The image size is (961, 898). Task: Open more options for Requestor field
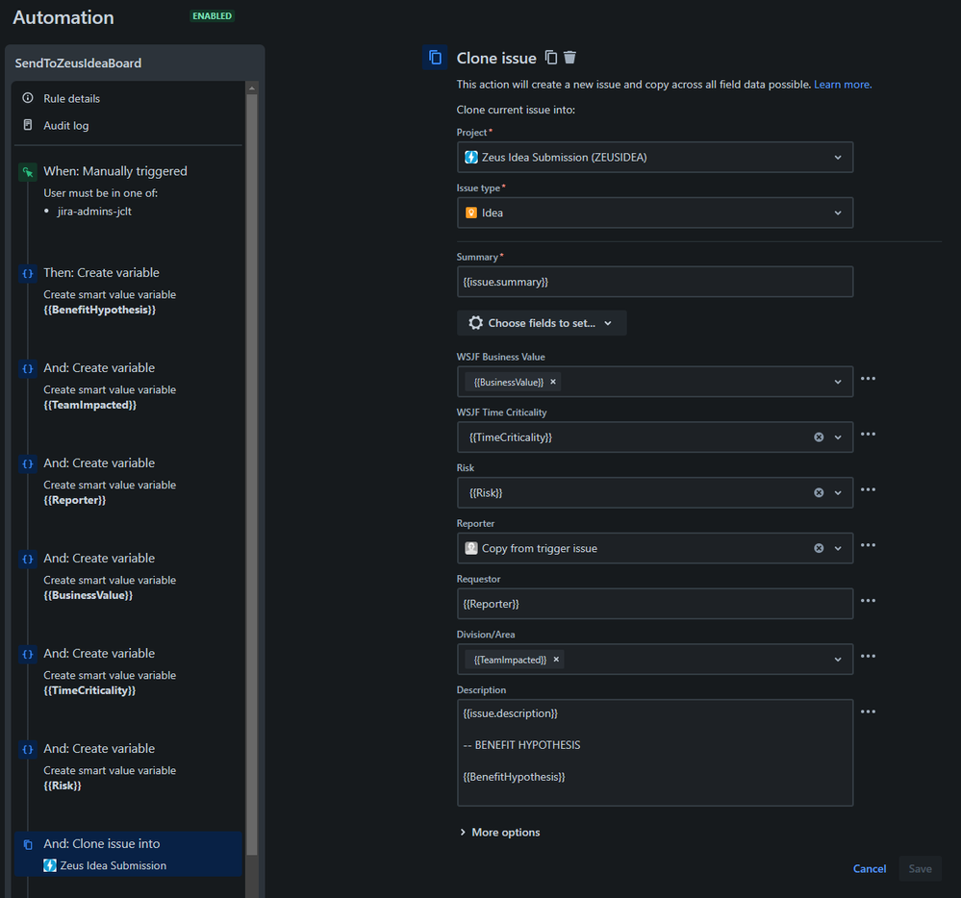tap(868, 601)
